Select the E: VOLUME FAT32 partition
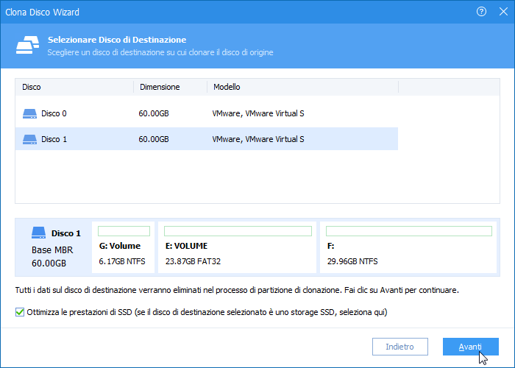The image size is (515, 368). point(238,252)
